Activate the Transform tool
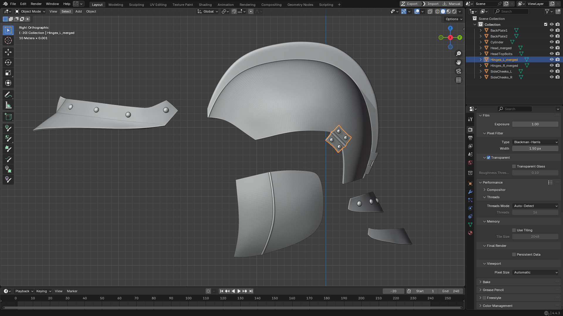 tap(8, 83)
